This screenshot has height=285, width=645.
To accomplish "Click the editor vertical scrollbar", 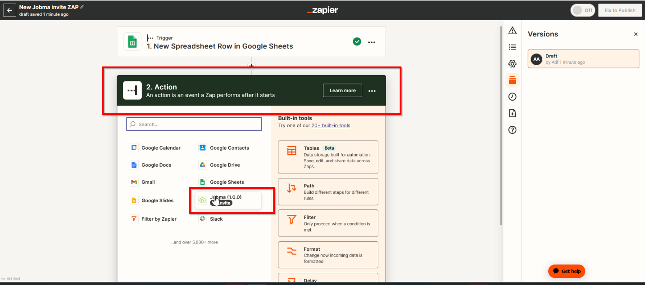I will (x=501, y=126).
